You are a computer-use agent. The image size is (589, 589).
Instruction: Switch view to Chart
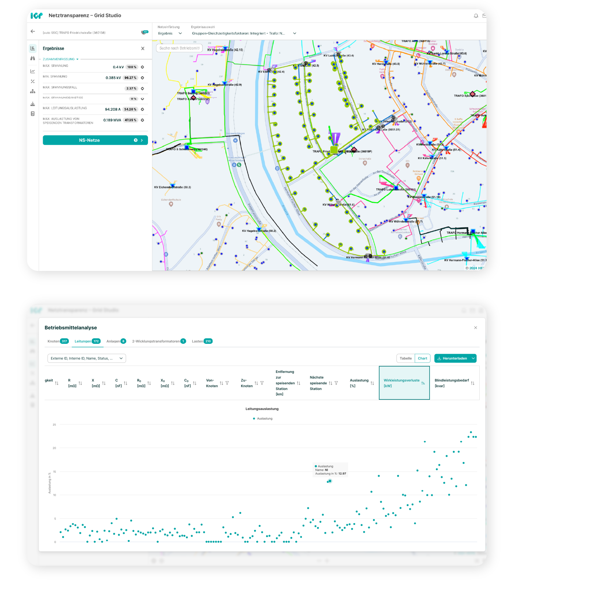pyautogui.click(x=423, y=358)
